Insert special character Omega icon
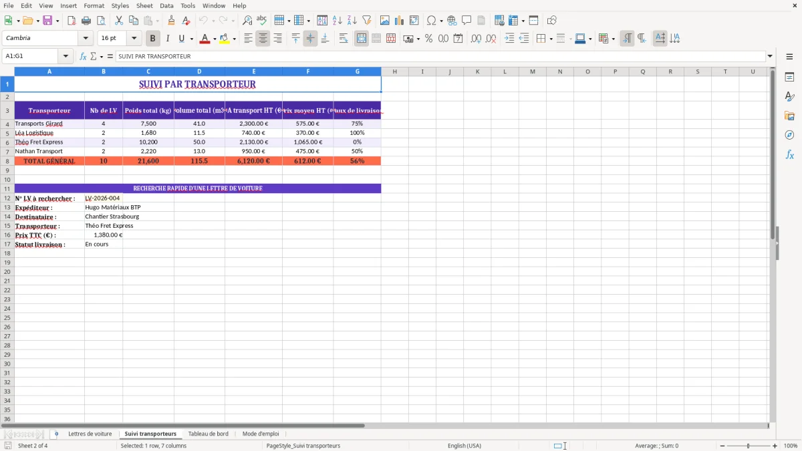 tap(432, 21)
